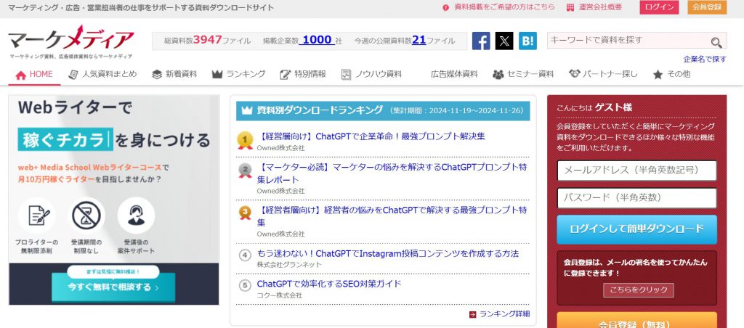Focus the パスワード input field

tap(636, 198)
